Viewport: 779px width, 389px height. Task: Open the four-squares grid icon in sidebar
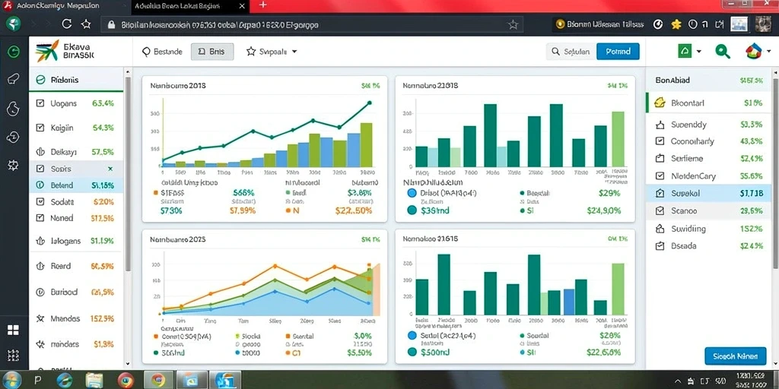pos(14,330)
